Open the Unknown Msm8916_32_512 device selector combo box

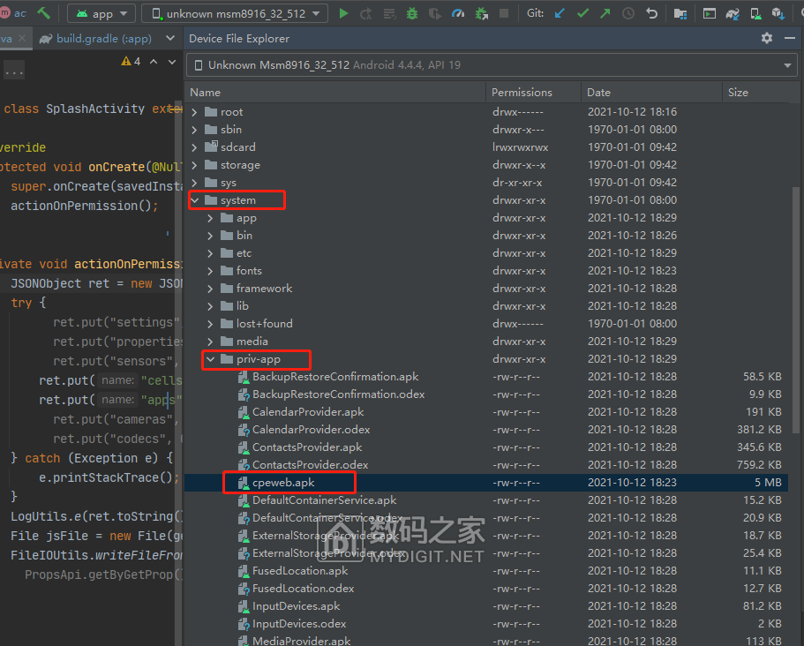[492, 65]
